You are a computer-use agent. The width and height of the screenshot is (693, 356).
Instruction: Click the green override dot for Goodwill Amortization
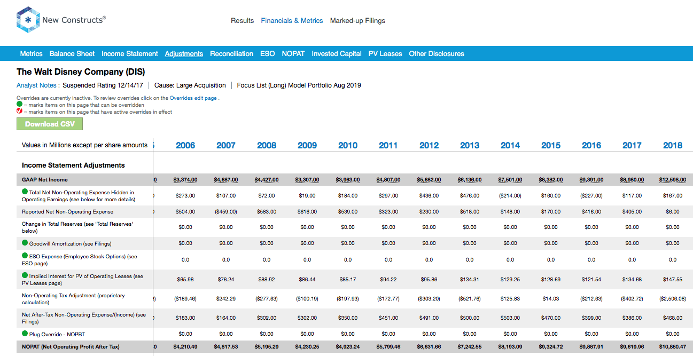(x=25, y=243)
